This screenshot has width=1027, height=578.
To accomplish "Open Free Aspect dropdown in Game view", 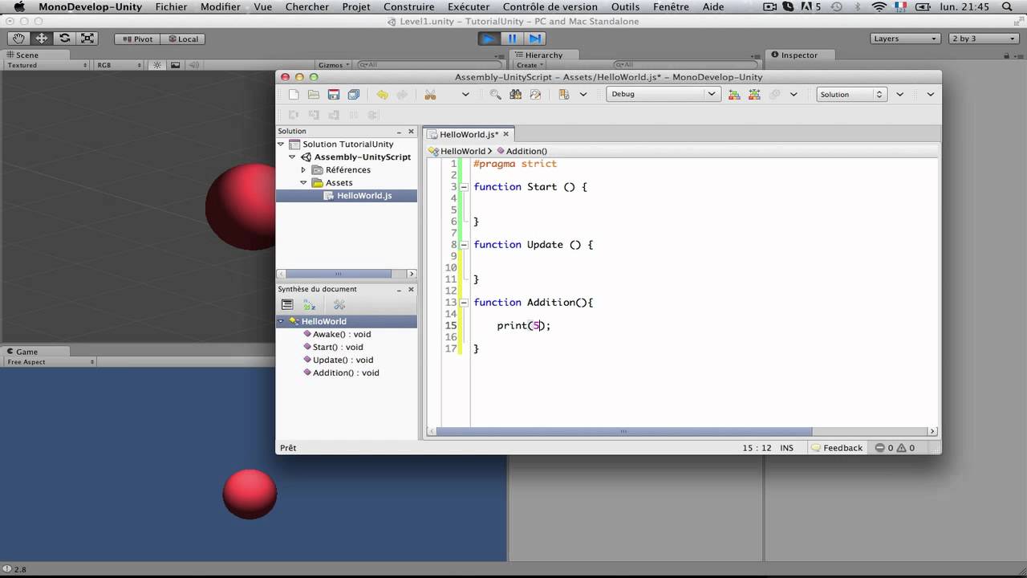I will tap(50, 362).
